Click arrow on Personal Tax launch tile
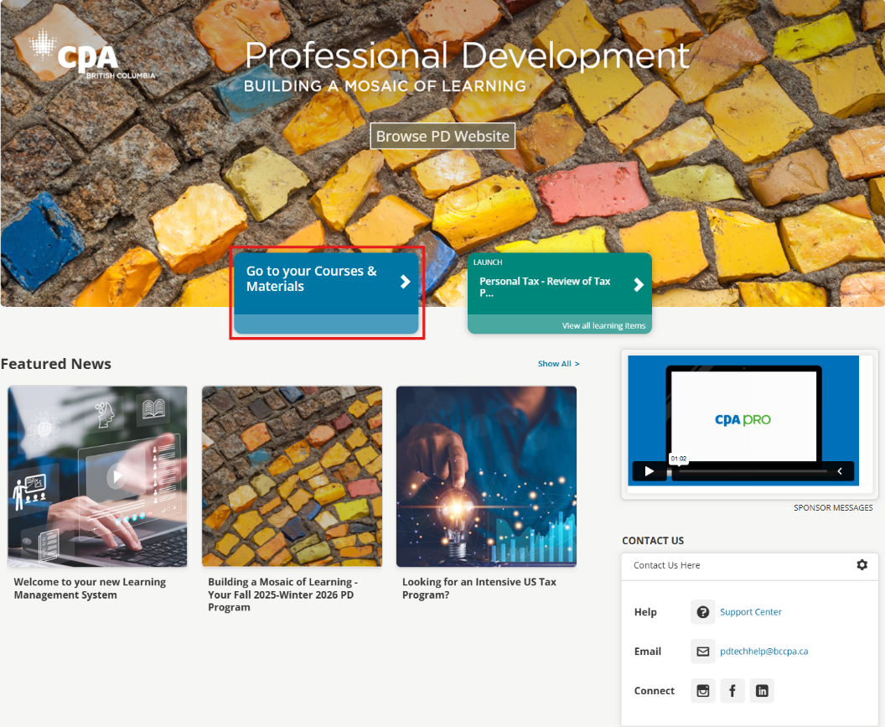This screenshot has height=727, width=885. coord(639,285)
